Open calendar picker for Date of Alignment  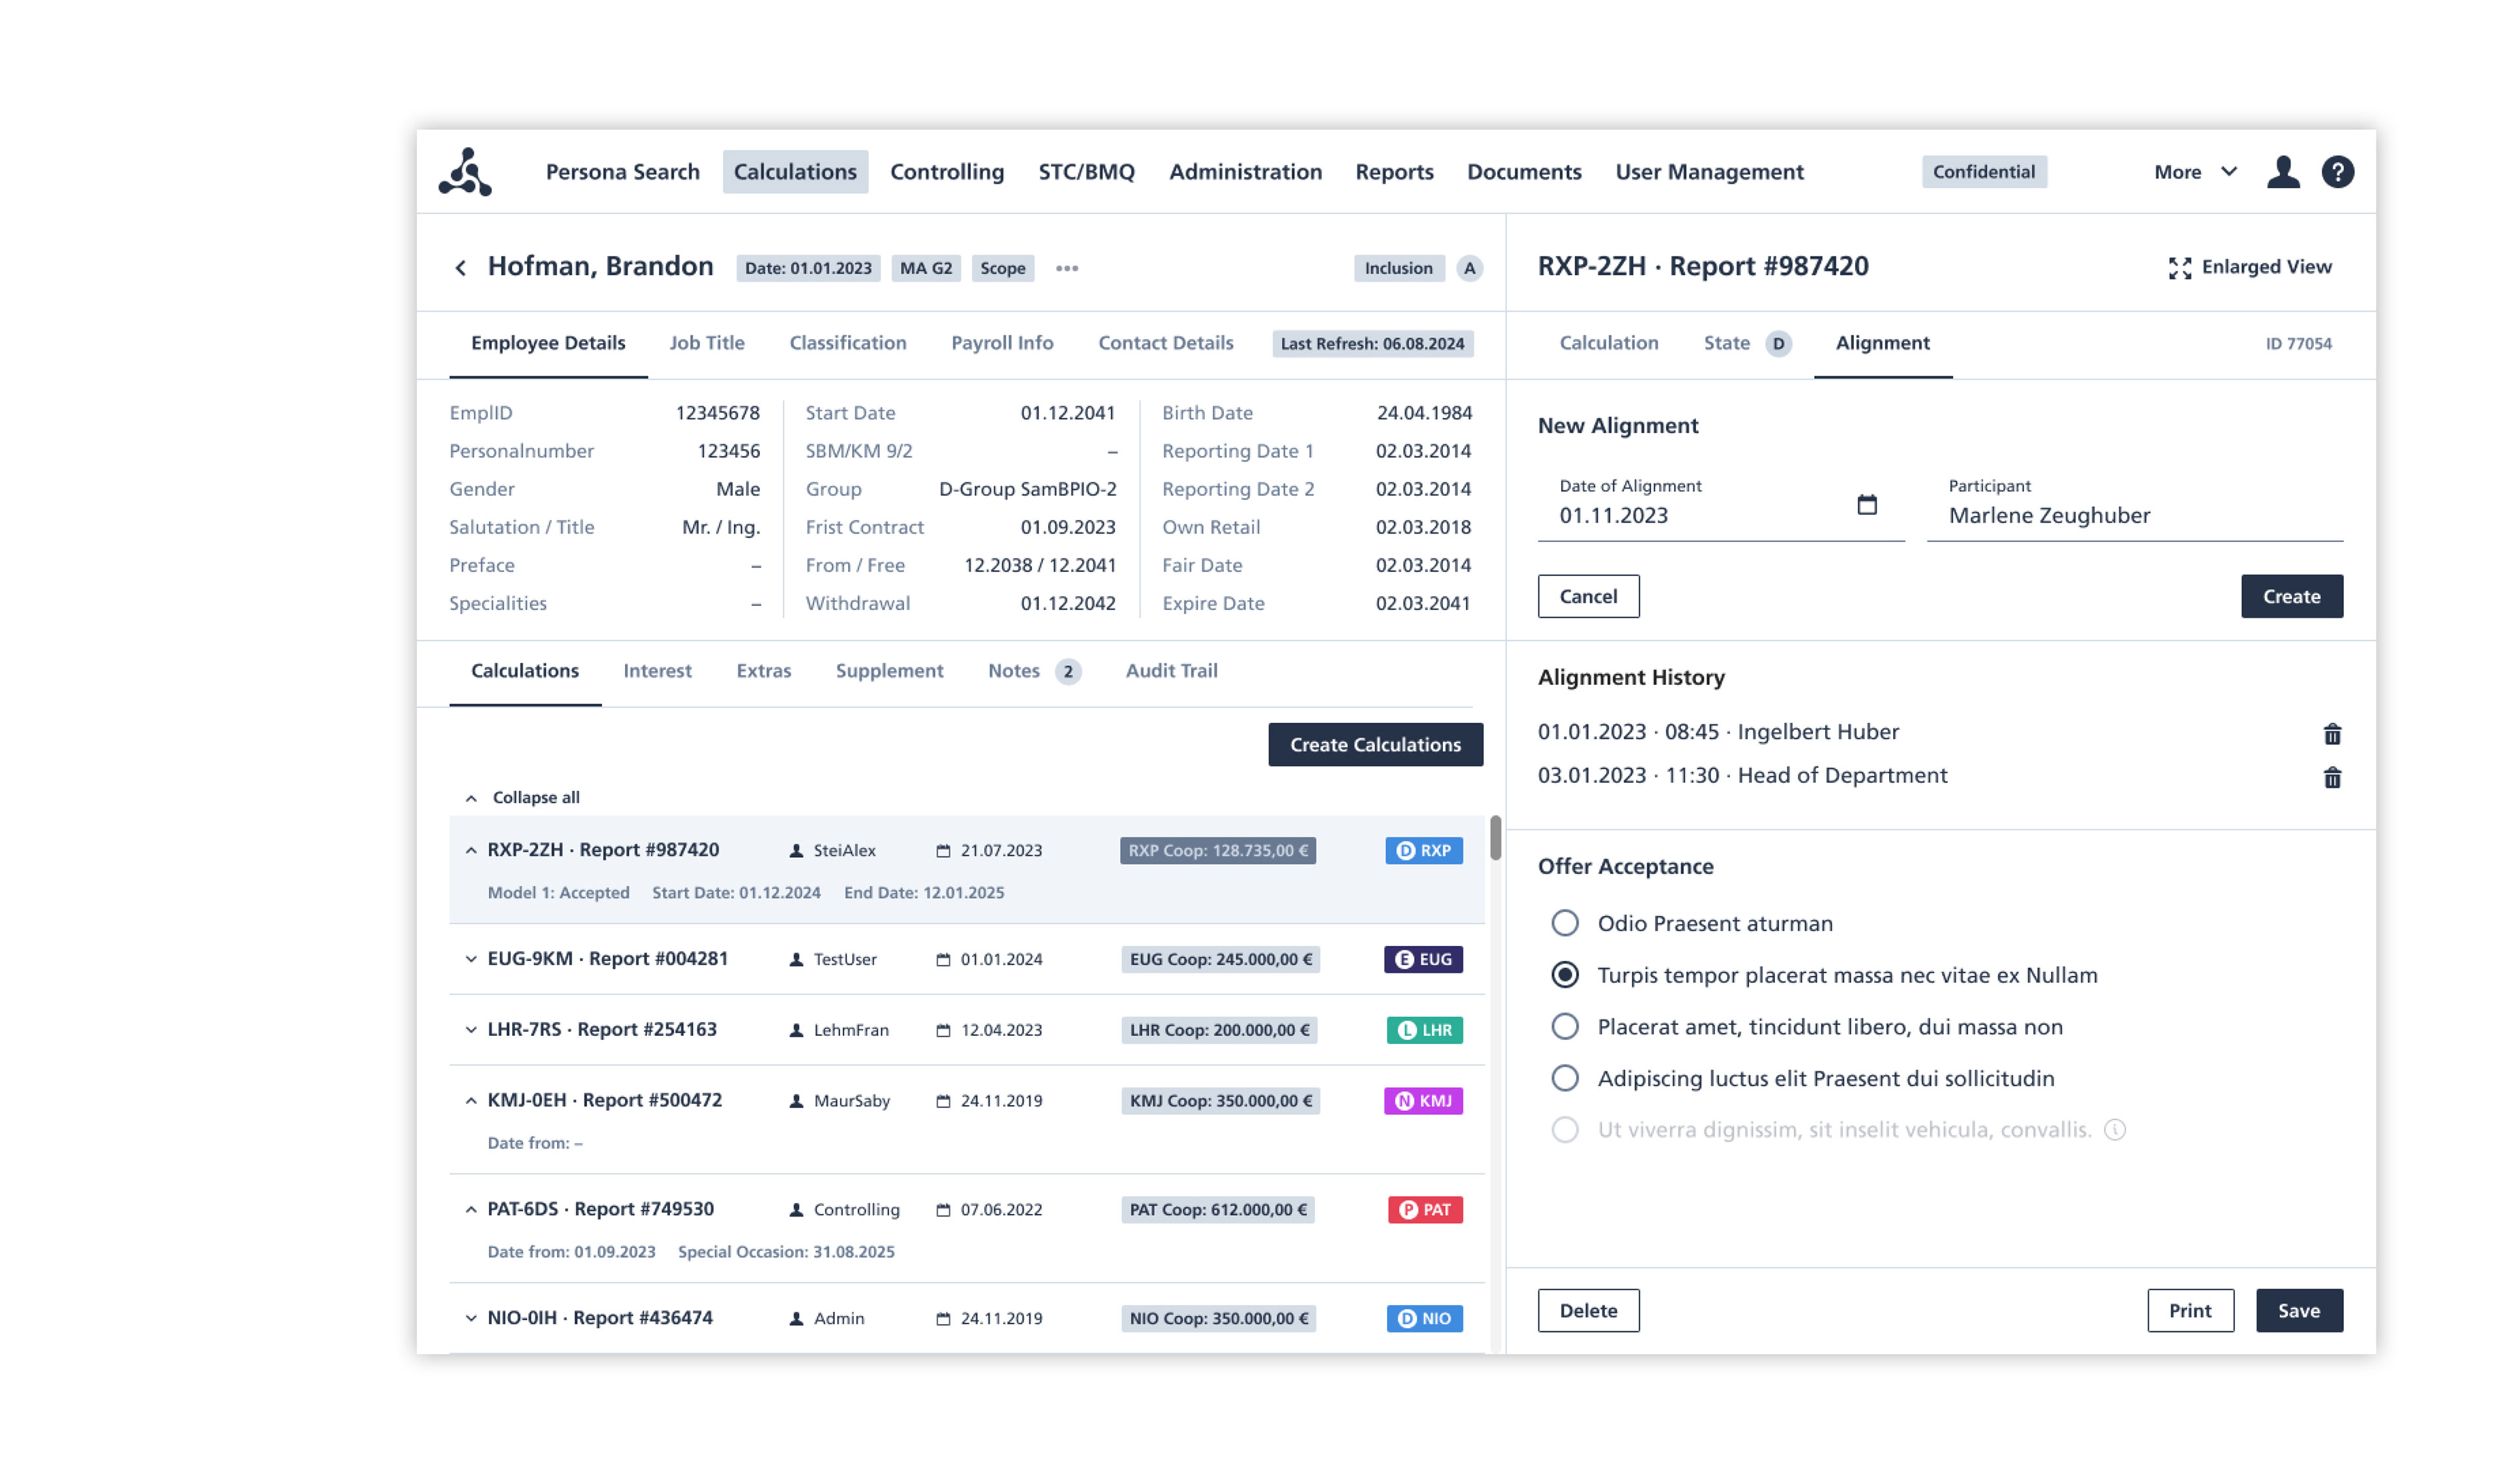1866,505
